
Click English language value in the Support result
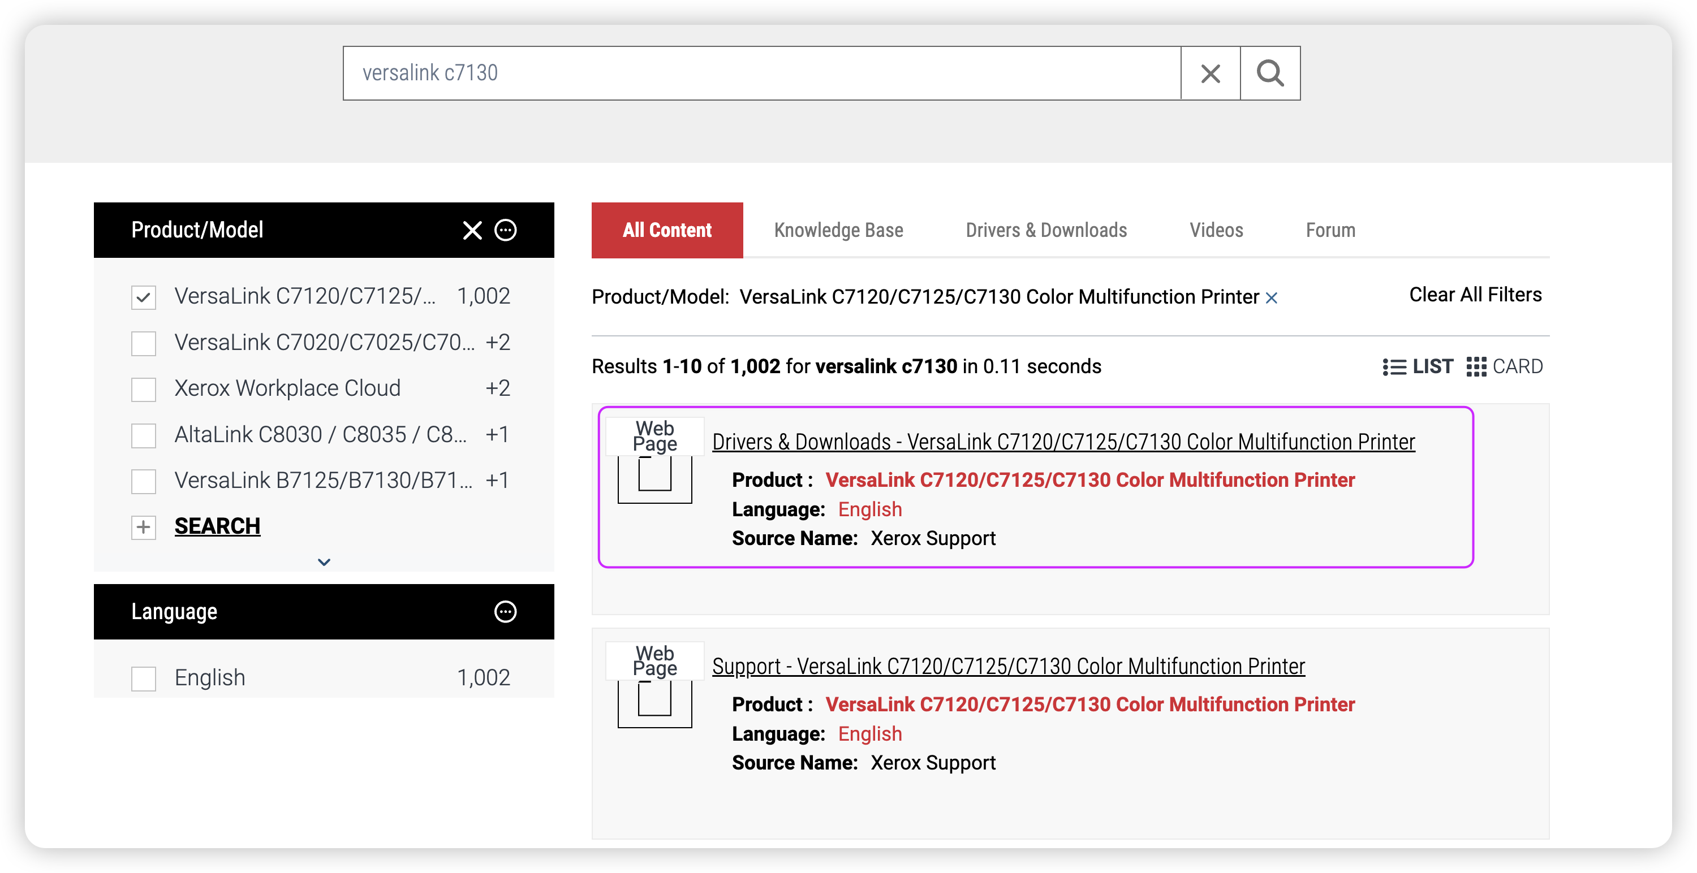coord(869,734)
